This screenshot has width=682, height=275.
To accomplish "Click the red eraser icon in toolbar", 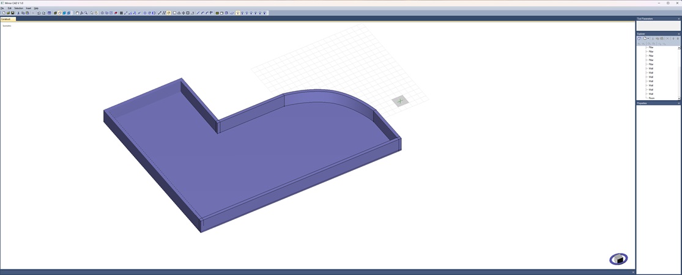I will pyautogui.click(x=116, y=13).
